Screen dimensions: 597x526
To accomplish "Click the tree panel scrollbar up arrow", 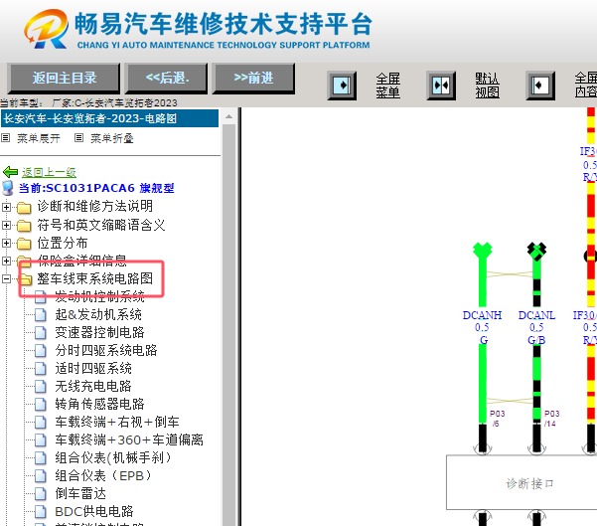I will [228, 116].
